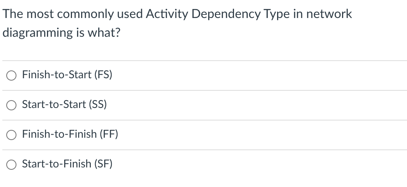Click the '(FF)' abbreviation text
This screenshot has width=407, height=187.
(109, 134)
